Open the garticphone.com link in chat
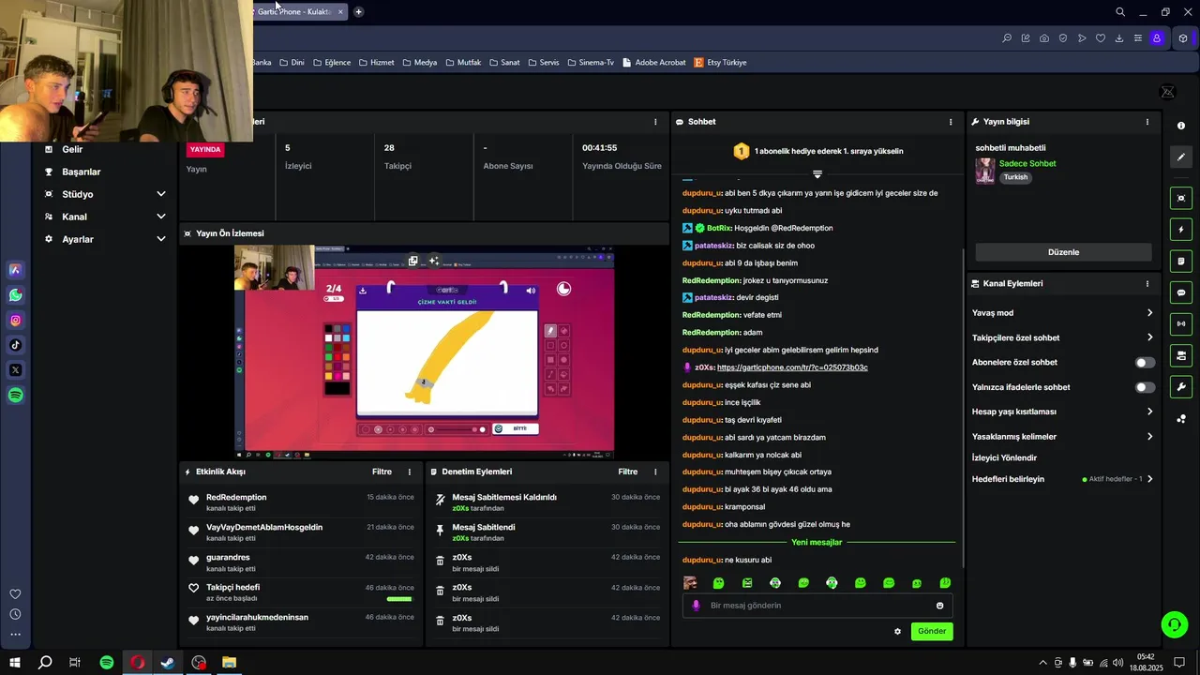 point(792,367)
